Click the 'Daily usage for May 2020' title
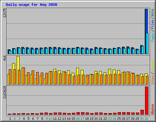The image size is (156, 122). click(31, 5)
